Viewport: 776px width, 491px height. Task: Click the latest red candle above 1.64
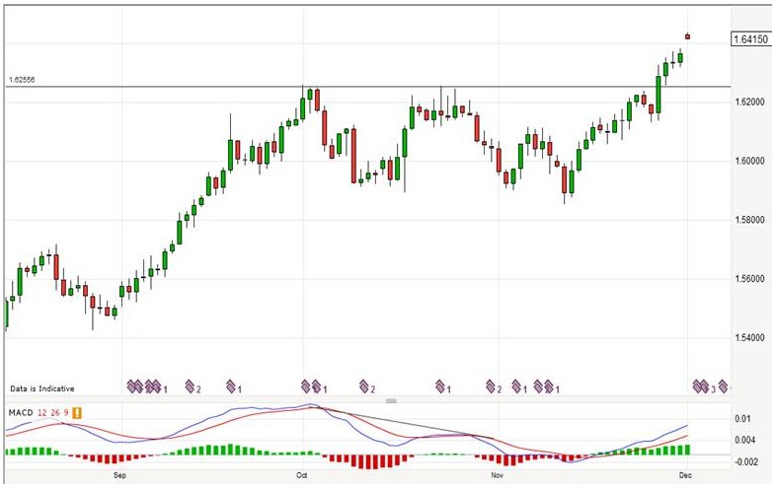(687, 36)
